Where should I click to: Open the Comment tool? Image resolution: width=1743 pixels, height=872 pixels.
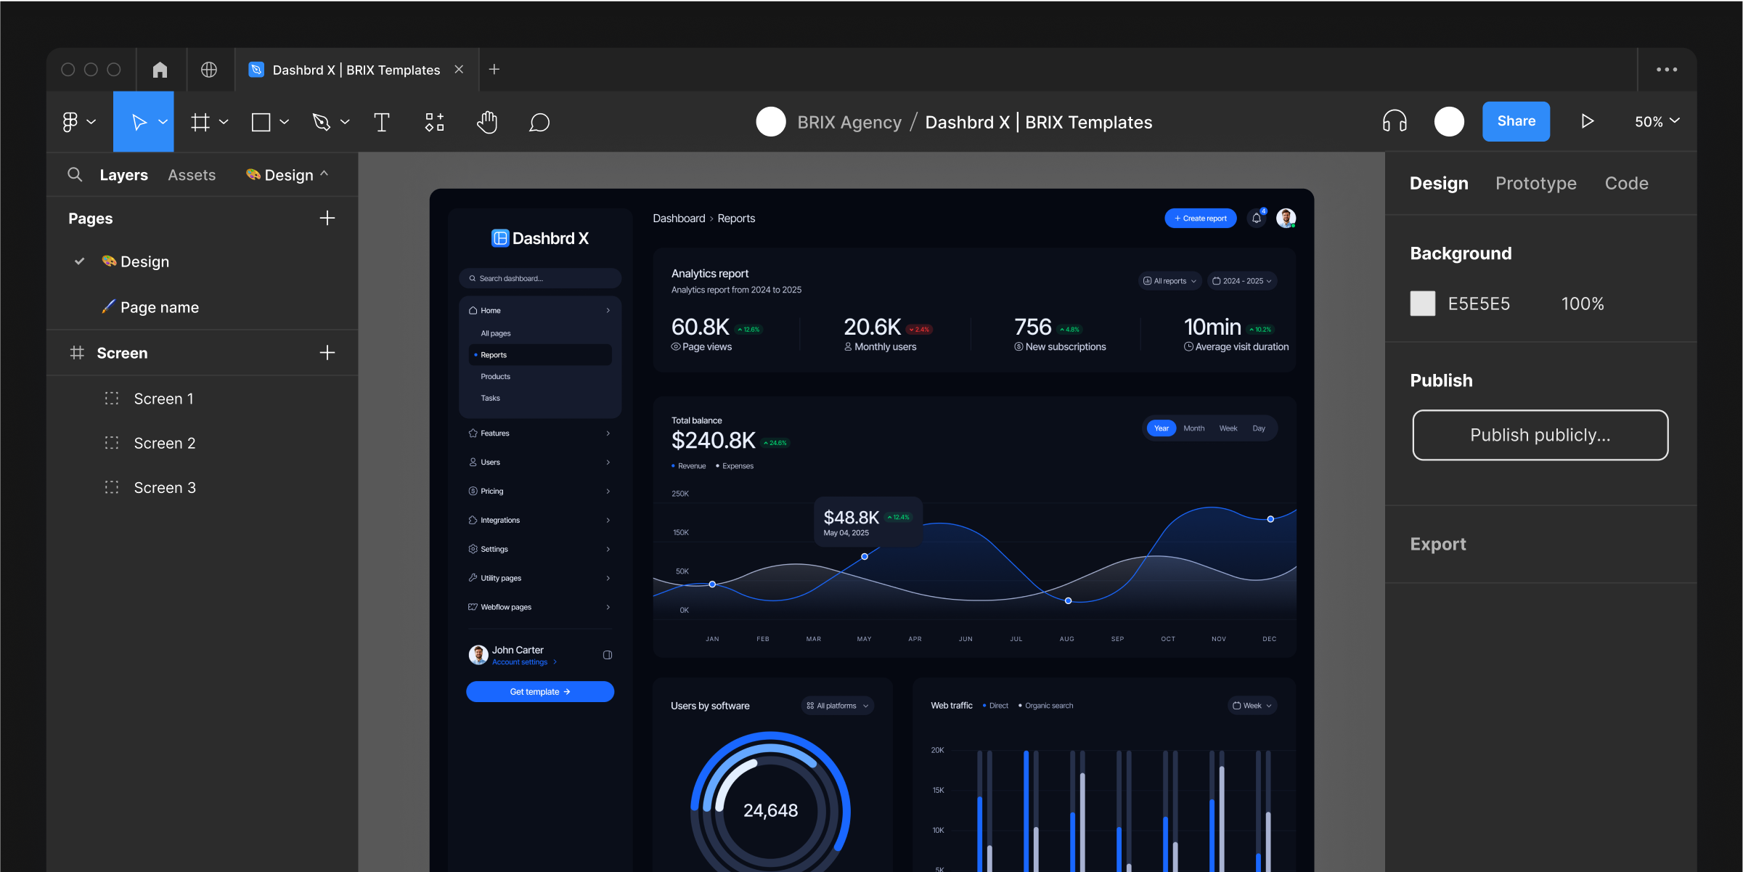click(539, 121)
